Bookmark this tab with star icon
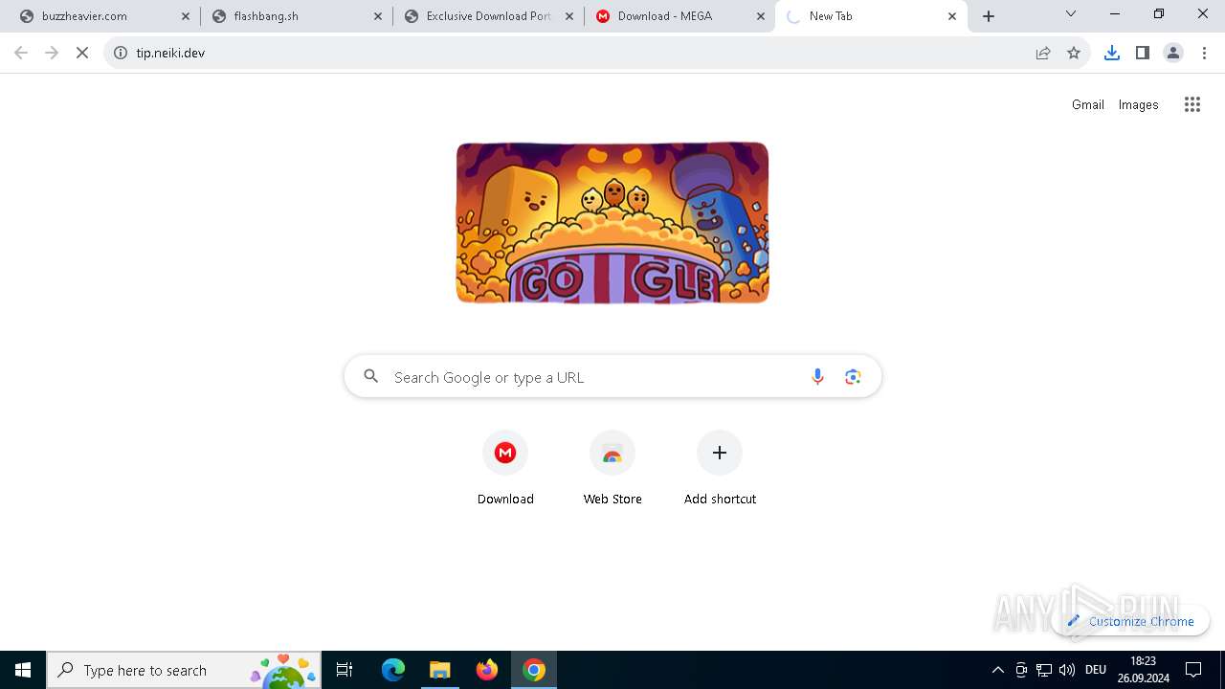The image size is (1225, 689). click(1074, 53)
